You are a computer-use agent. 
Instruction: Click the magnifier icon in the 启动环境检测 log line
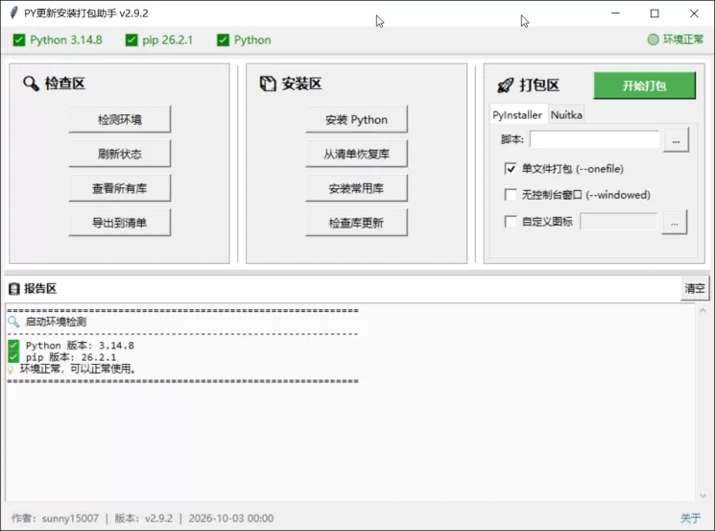[13, 322]
